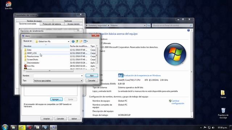Screen dimensions: 232x130
Task: Close the 'Propiedades del sistema' window
Action: (80, 14)
